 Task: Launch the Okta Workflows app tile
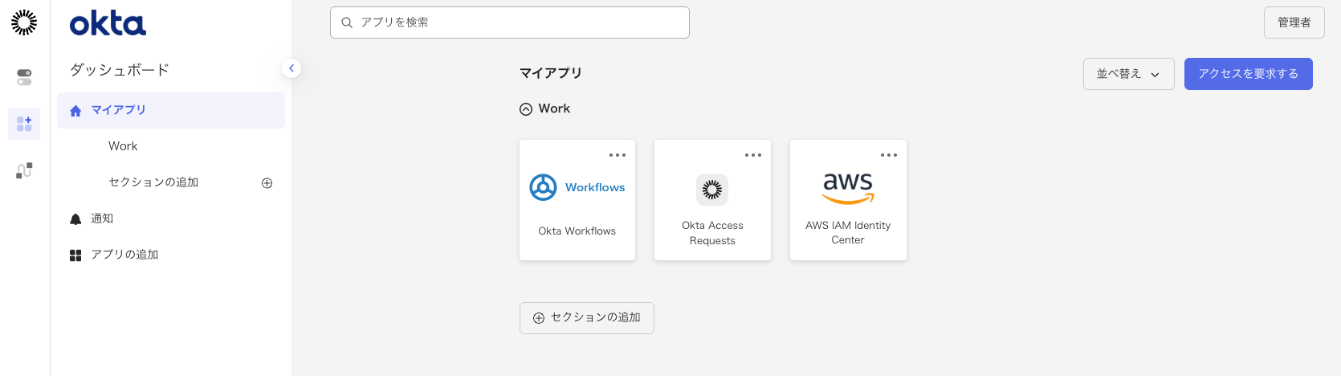pos(577,201)
